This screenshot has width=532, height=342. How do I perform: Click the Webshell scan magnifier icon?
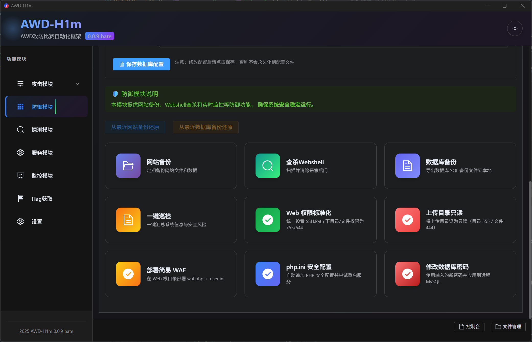tap(268, 166)
